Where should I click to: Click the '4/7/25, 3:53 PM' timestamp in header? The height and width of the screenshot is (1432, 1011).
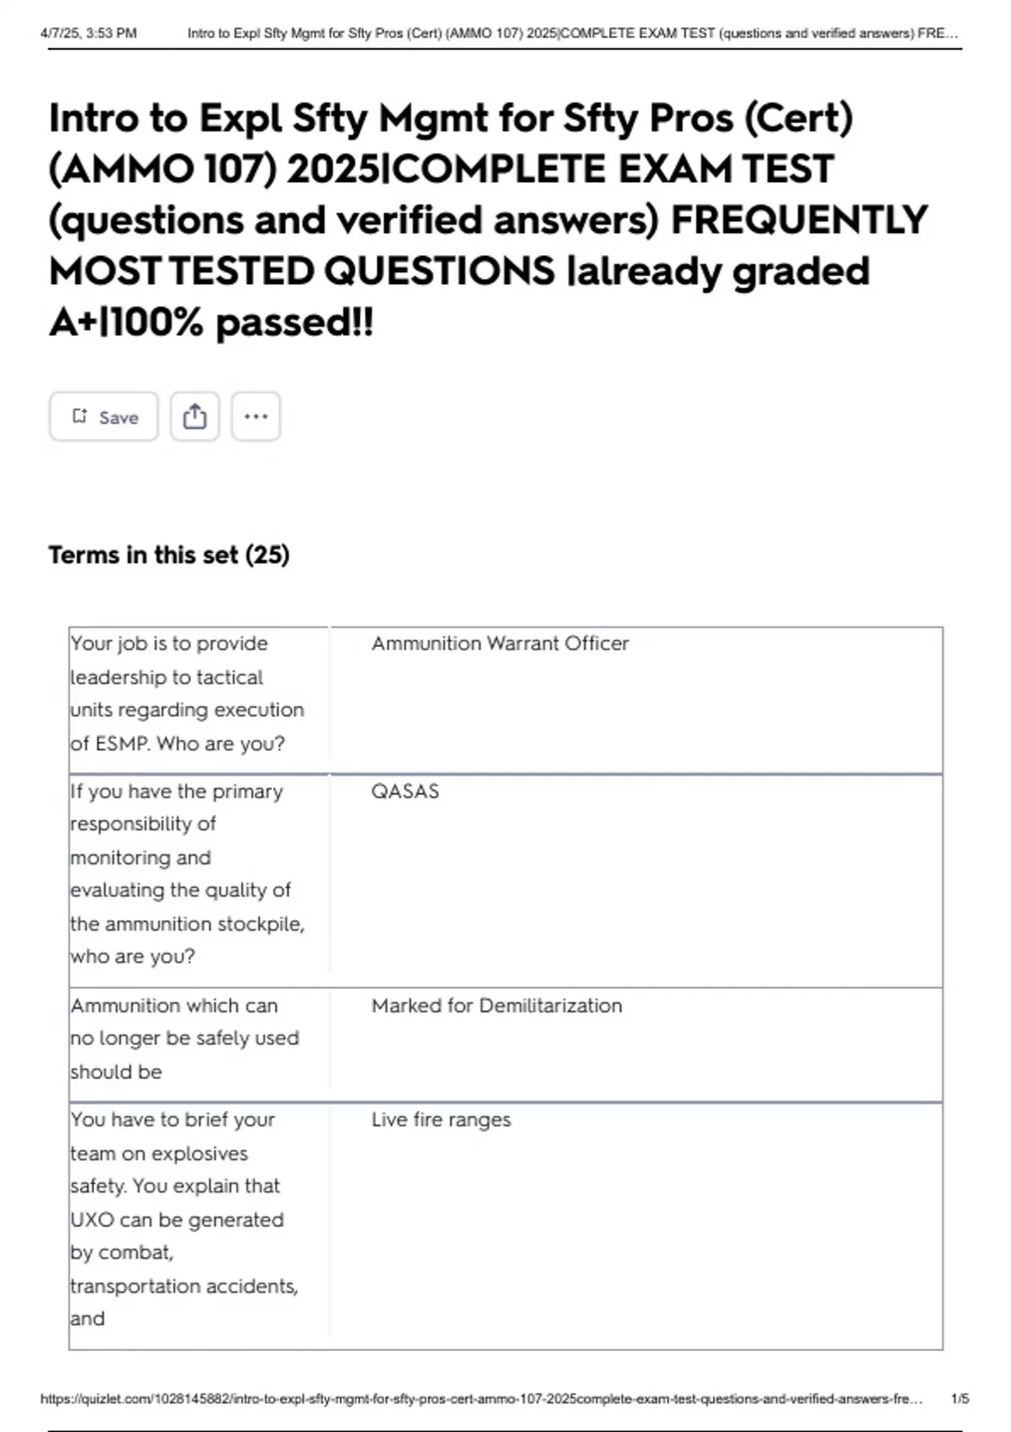click(x=88, y=34)
